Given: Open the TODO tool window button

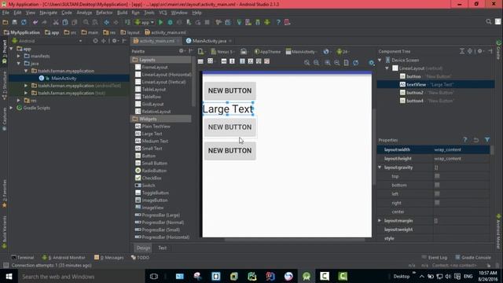Looking at the screenshot, I should click(x=140, y=257).
